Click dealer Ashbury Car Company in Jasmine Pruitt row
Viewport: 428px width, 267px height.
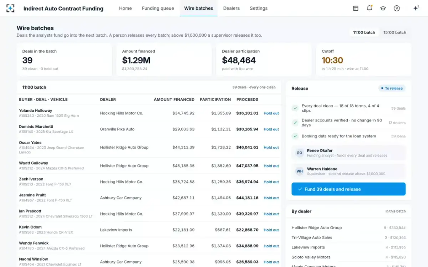[121, 198]
